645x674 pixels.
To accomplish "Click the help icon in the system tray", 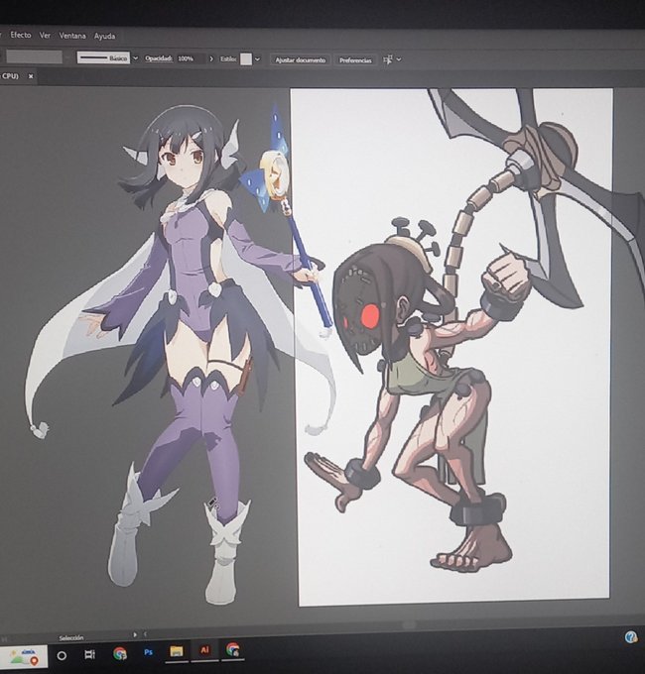I will tap(631, 637).
